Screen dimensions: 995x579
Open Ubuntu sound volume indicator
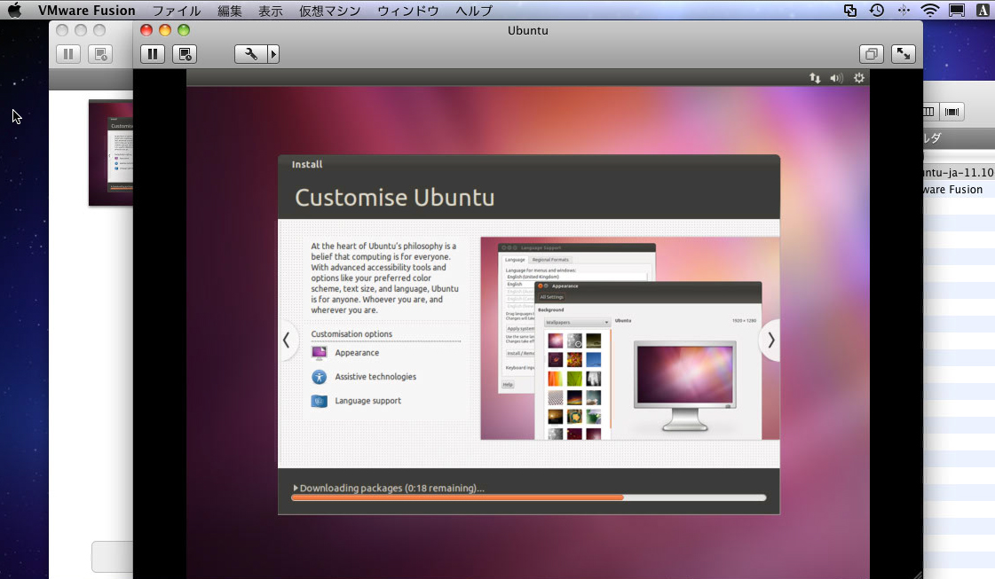tap(836, 78)
